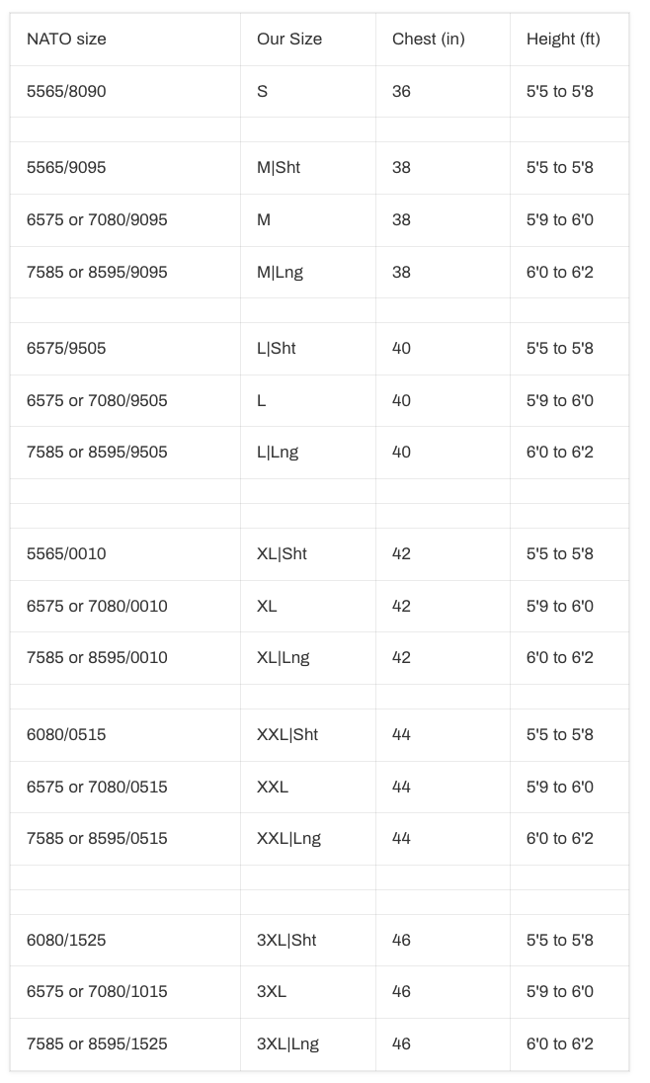Image resolution: width=650 pixels, height=1083 pixels.
Task: Click the 6080/0515 NATO size cell
Action: pyautogui.click(x=66, y=735)
